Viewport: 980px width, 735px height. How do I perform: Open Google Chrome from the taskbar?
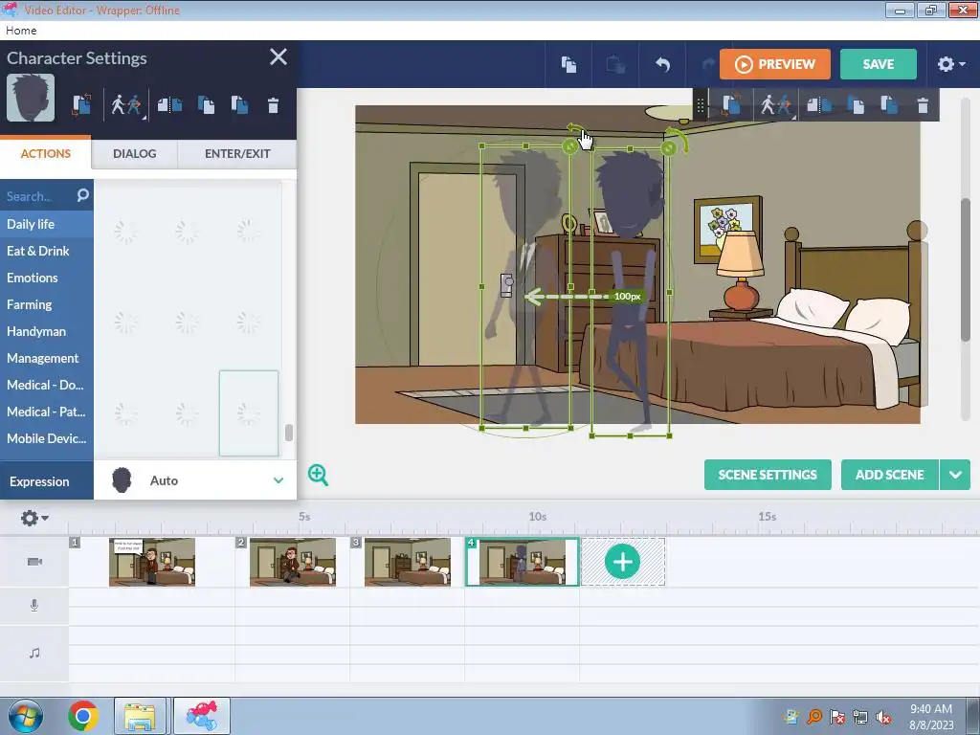pos(83,716)
